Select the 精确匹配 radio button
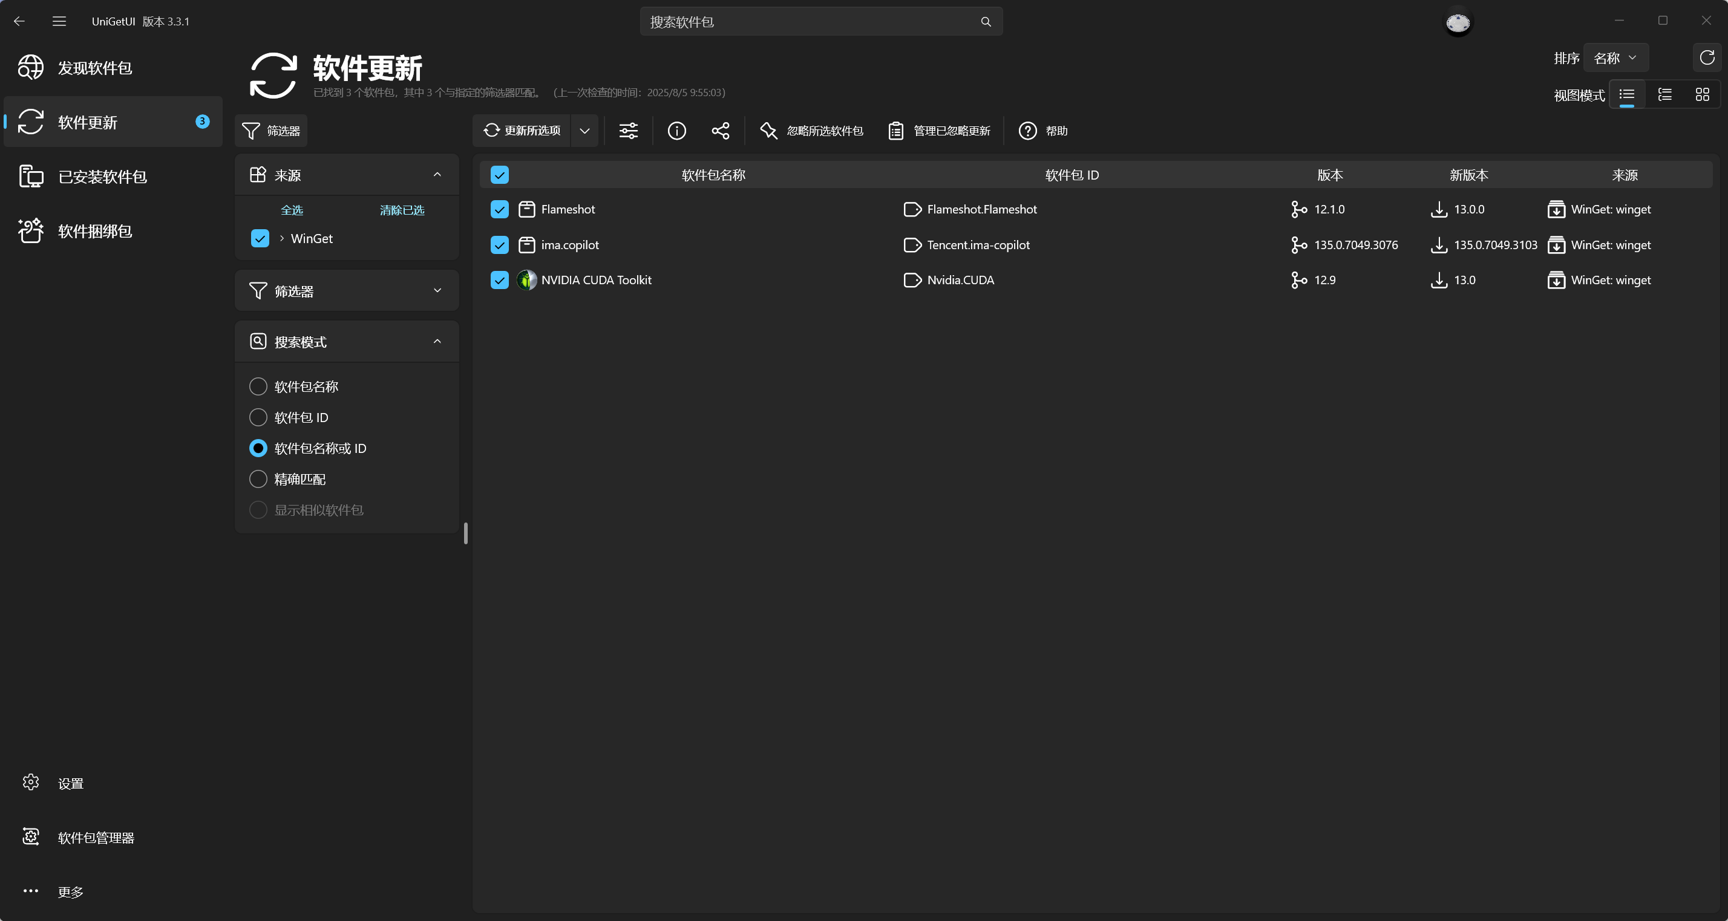The image size is (1728, 921). click(x=258, y=478)
